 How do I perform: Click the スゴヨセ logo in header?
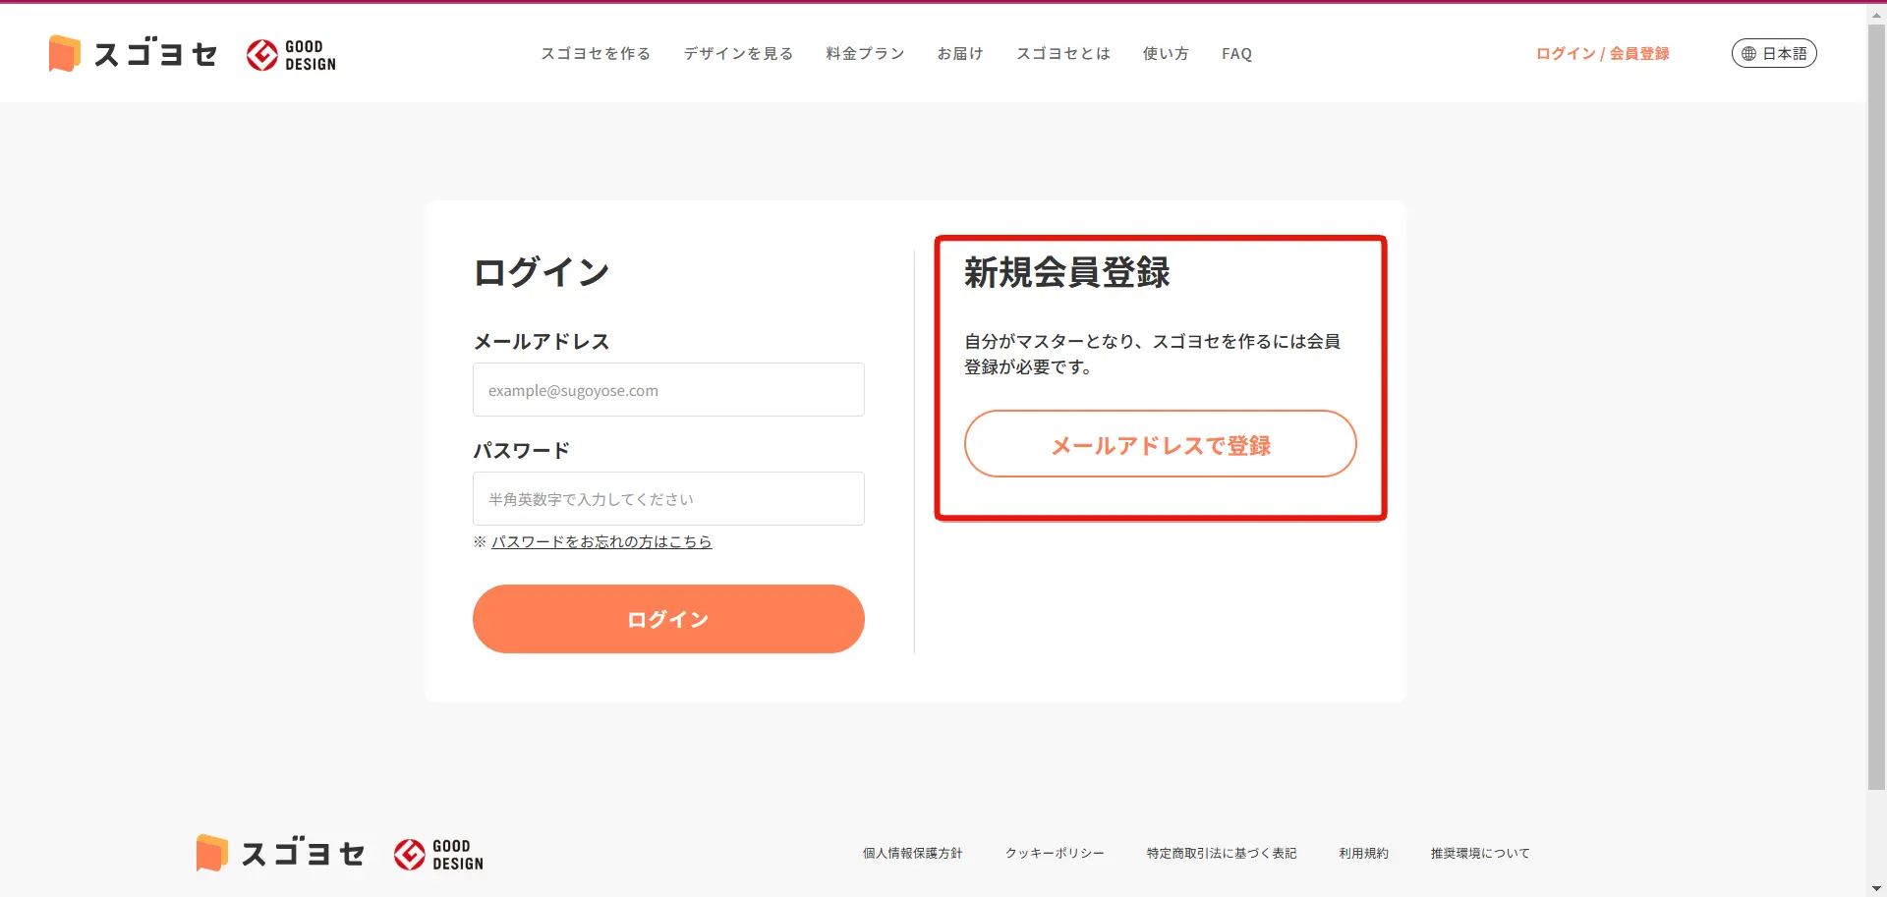pyautogui.click(x=133, y=54)
